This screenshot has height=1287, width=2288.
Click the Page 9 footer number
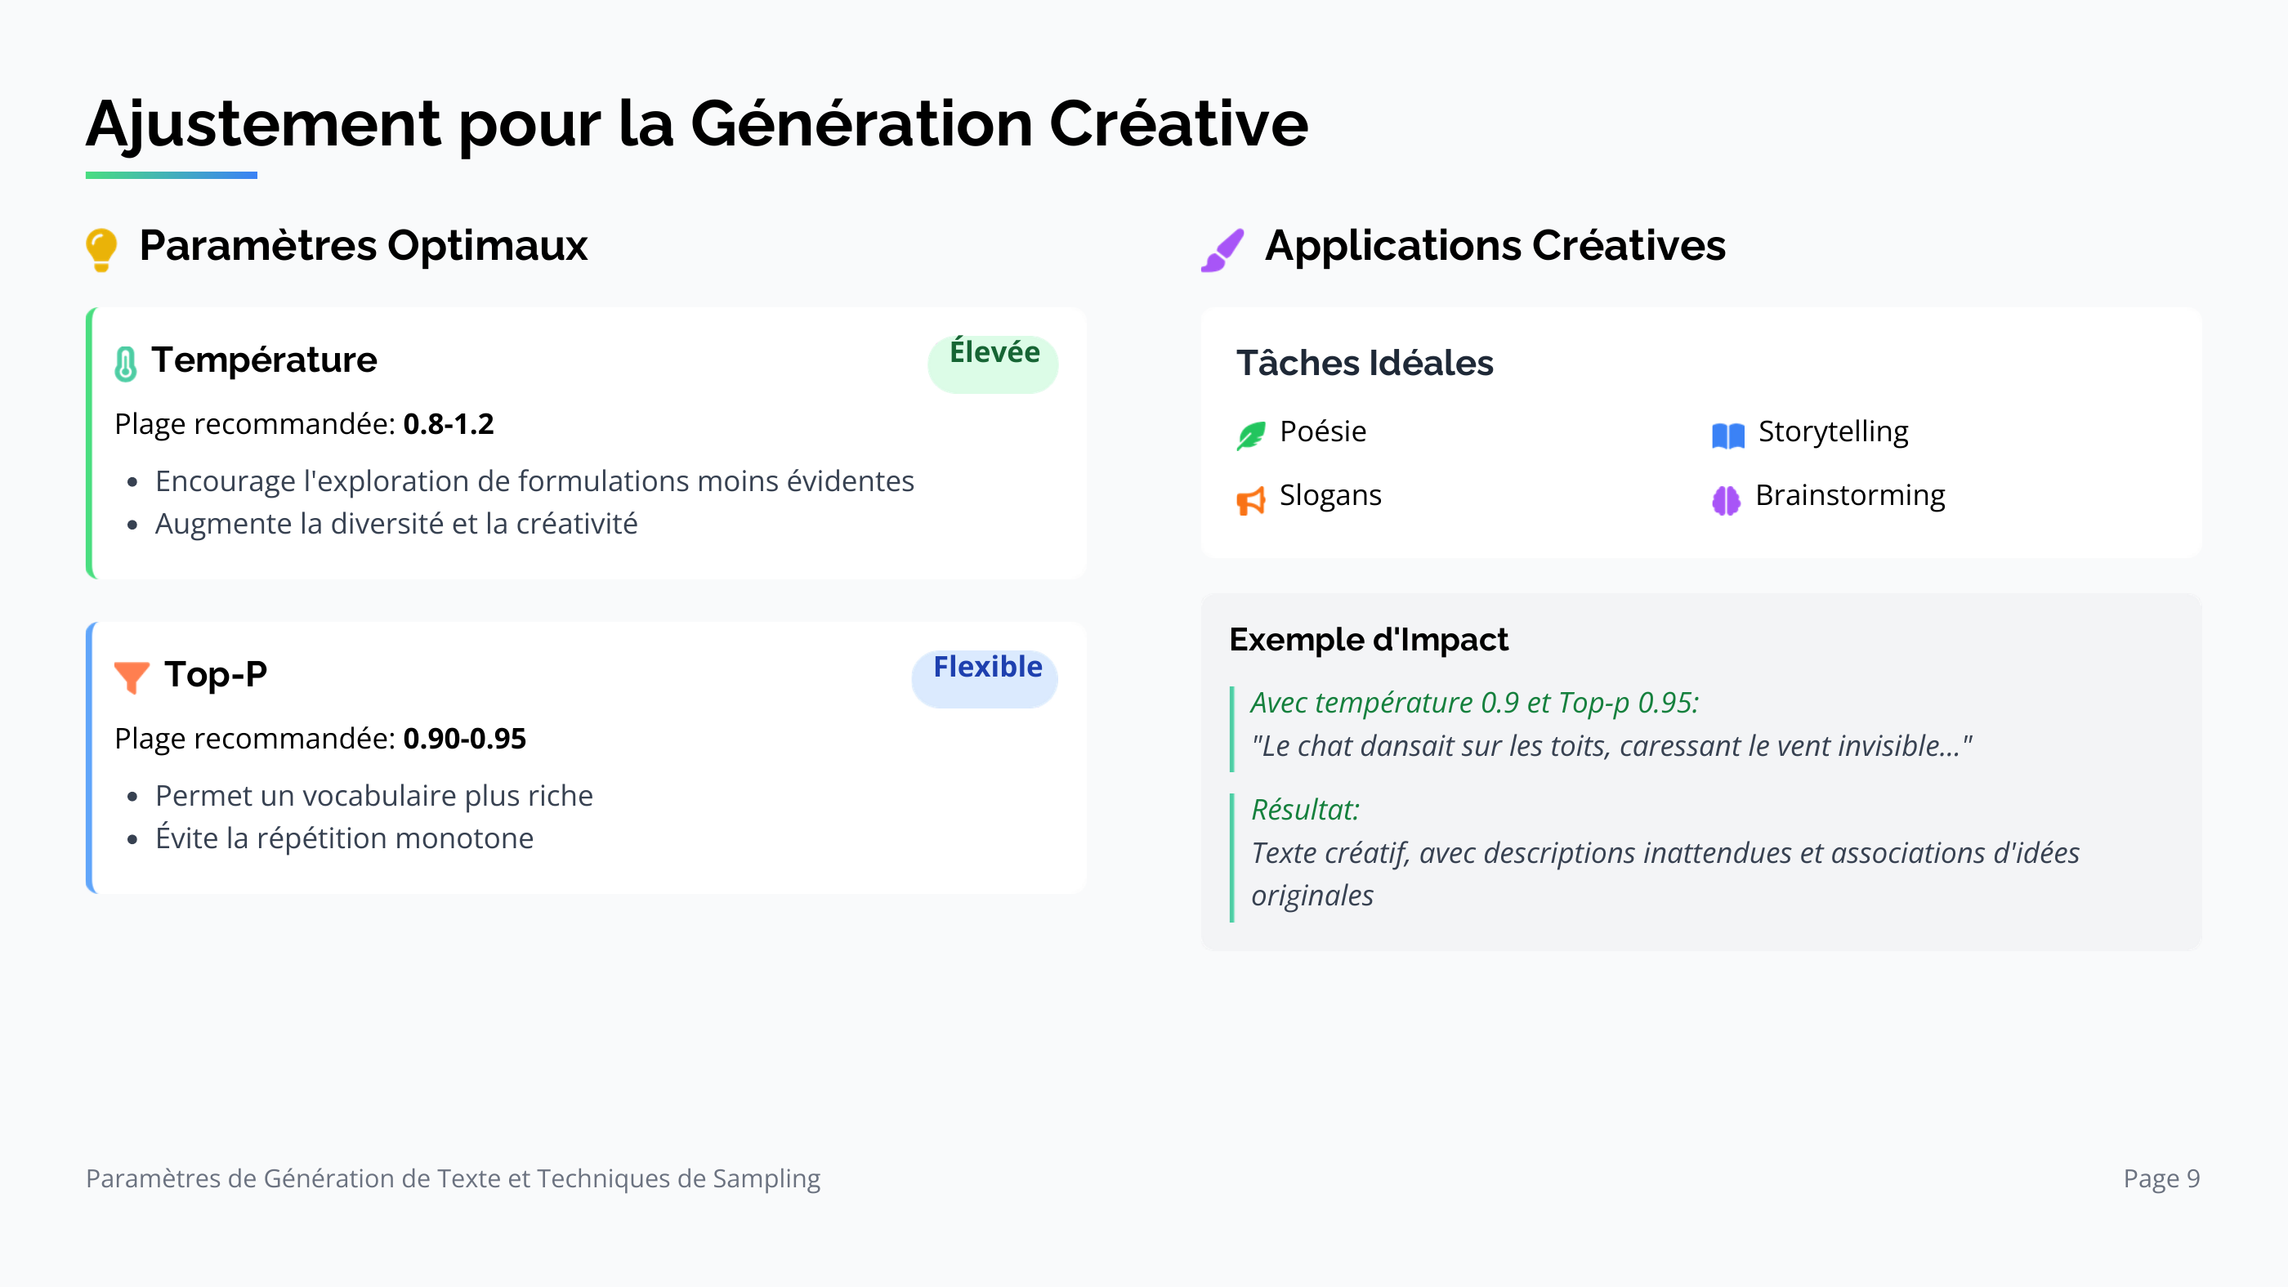coord(2161,1178)
